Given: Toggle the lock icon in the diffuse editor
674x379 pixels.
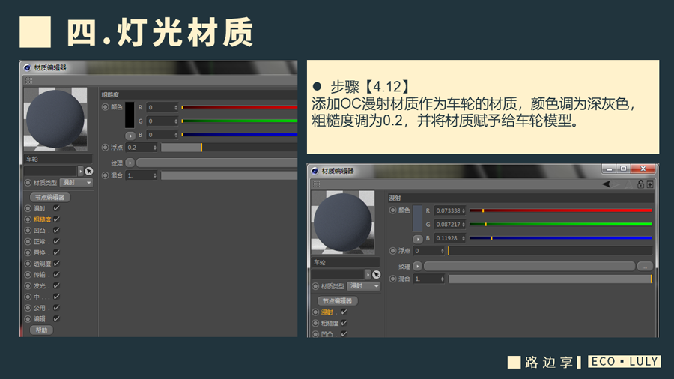Looking at the screenshot, I should click(640, 184).
